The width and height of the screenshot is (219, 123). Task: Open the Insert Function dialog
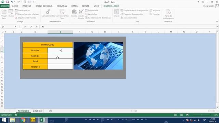[37, 27]
